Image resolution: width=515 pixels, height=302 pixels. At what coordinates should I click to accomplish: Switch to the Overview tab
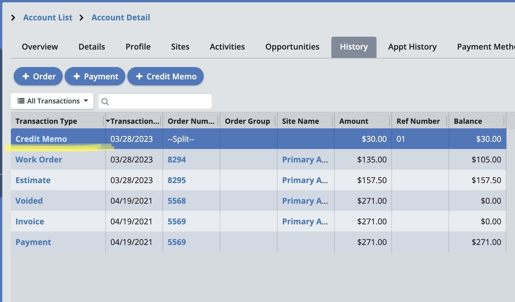(40, 47)
